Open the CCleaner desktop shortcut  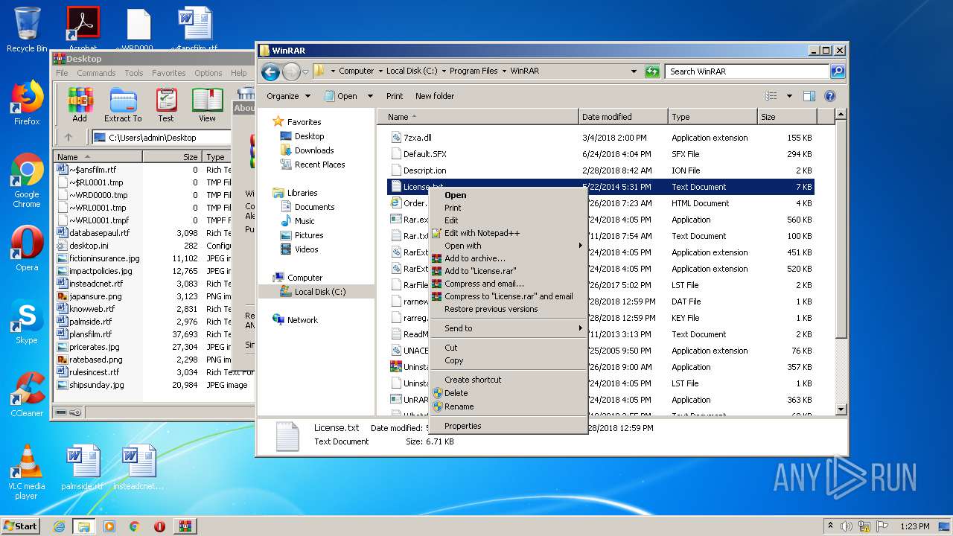[27, 395]
